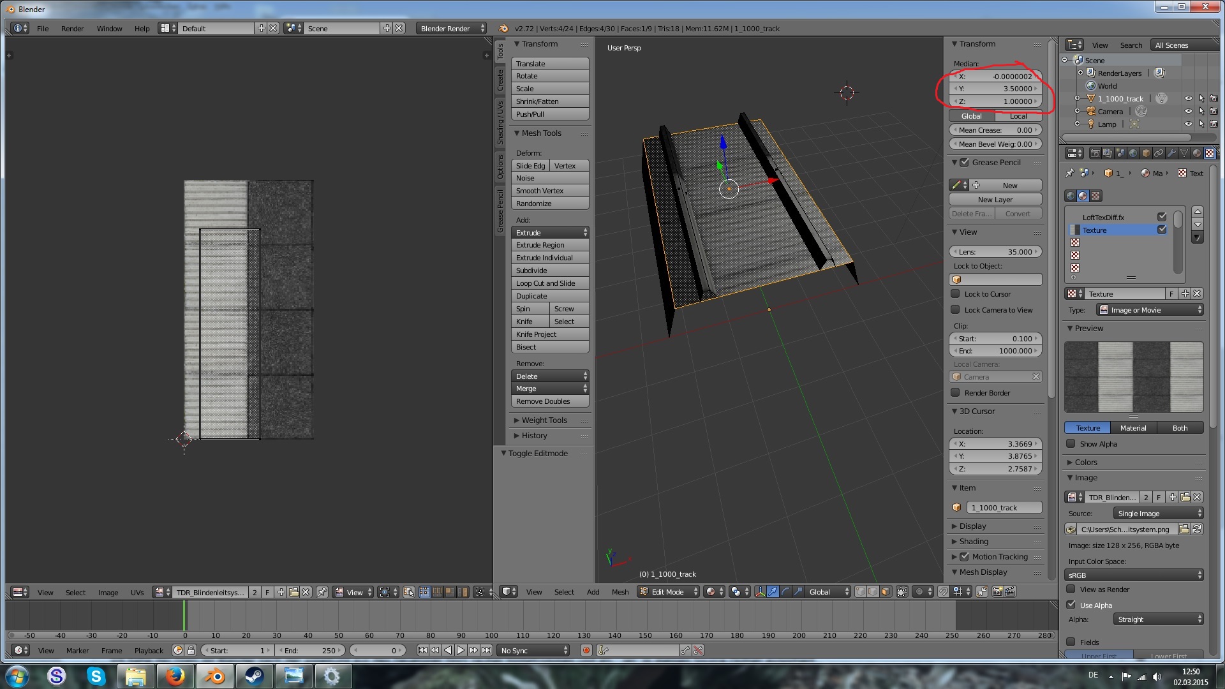The image size is (1225, 689).
Task: Open the Render camera properties tab
Action: click(1095, 153)
